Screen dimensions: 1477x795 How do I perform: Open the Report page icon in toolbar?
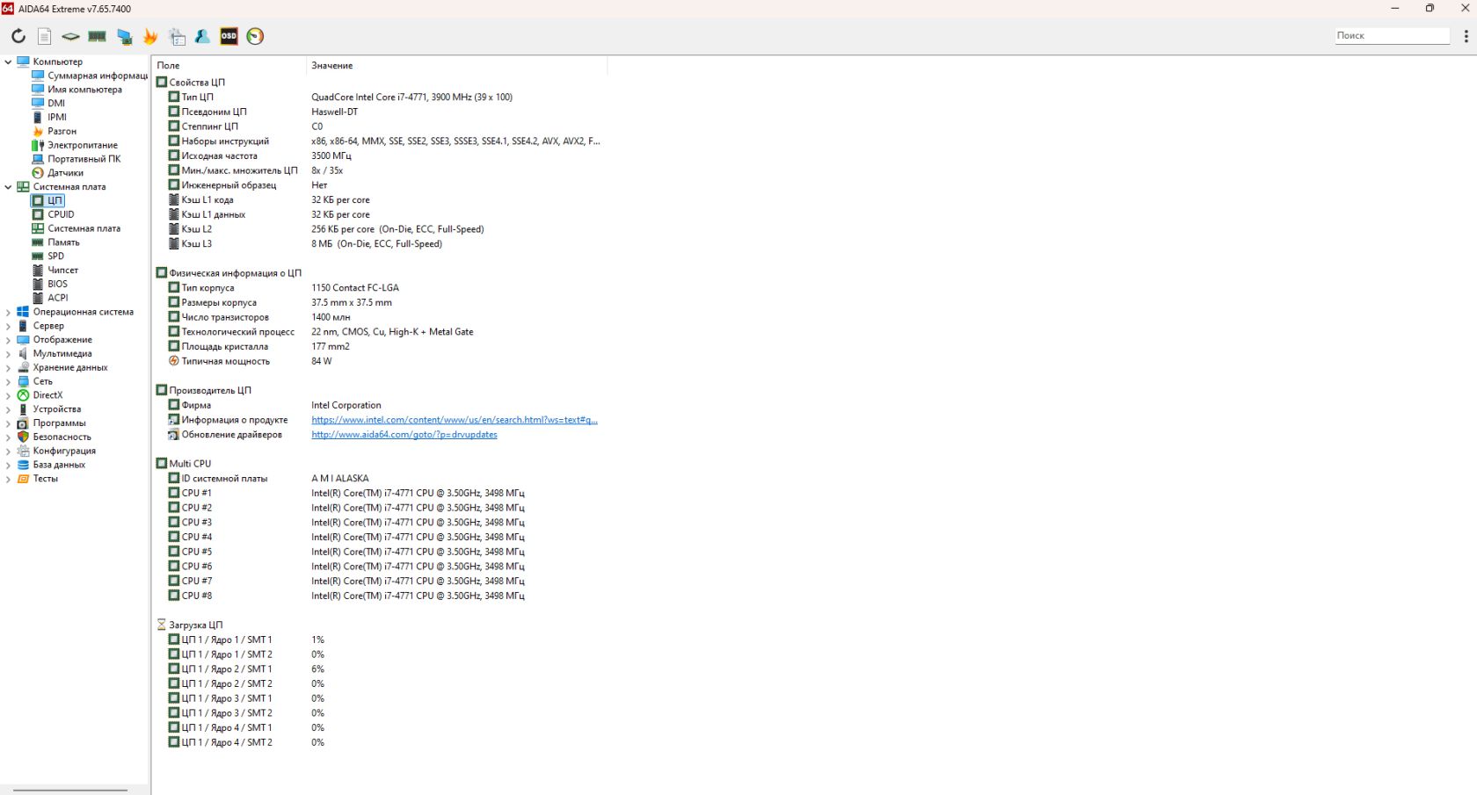(45, 36)
